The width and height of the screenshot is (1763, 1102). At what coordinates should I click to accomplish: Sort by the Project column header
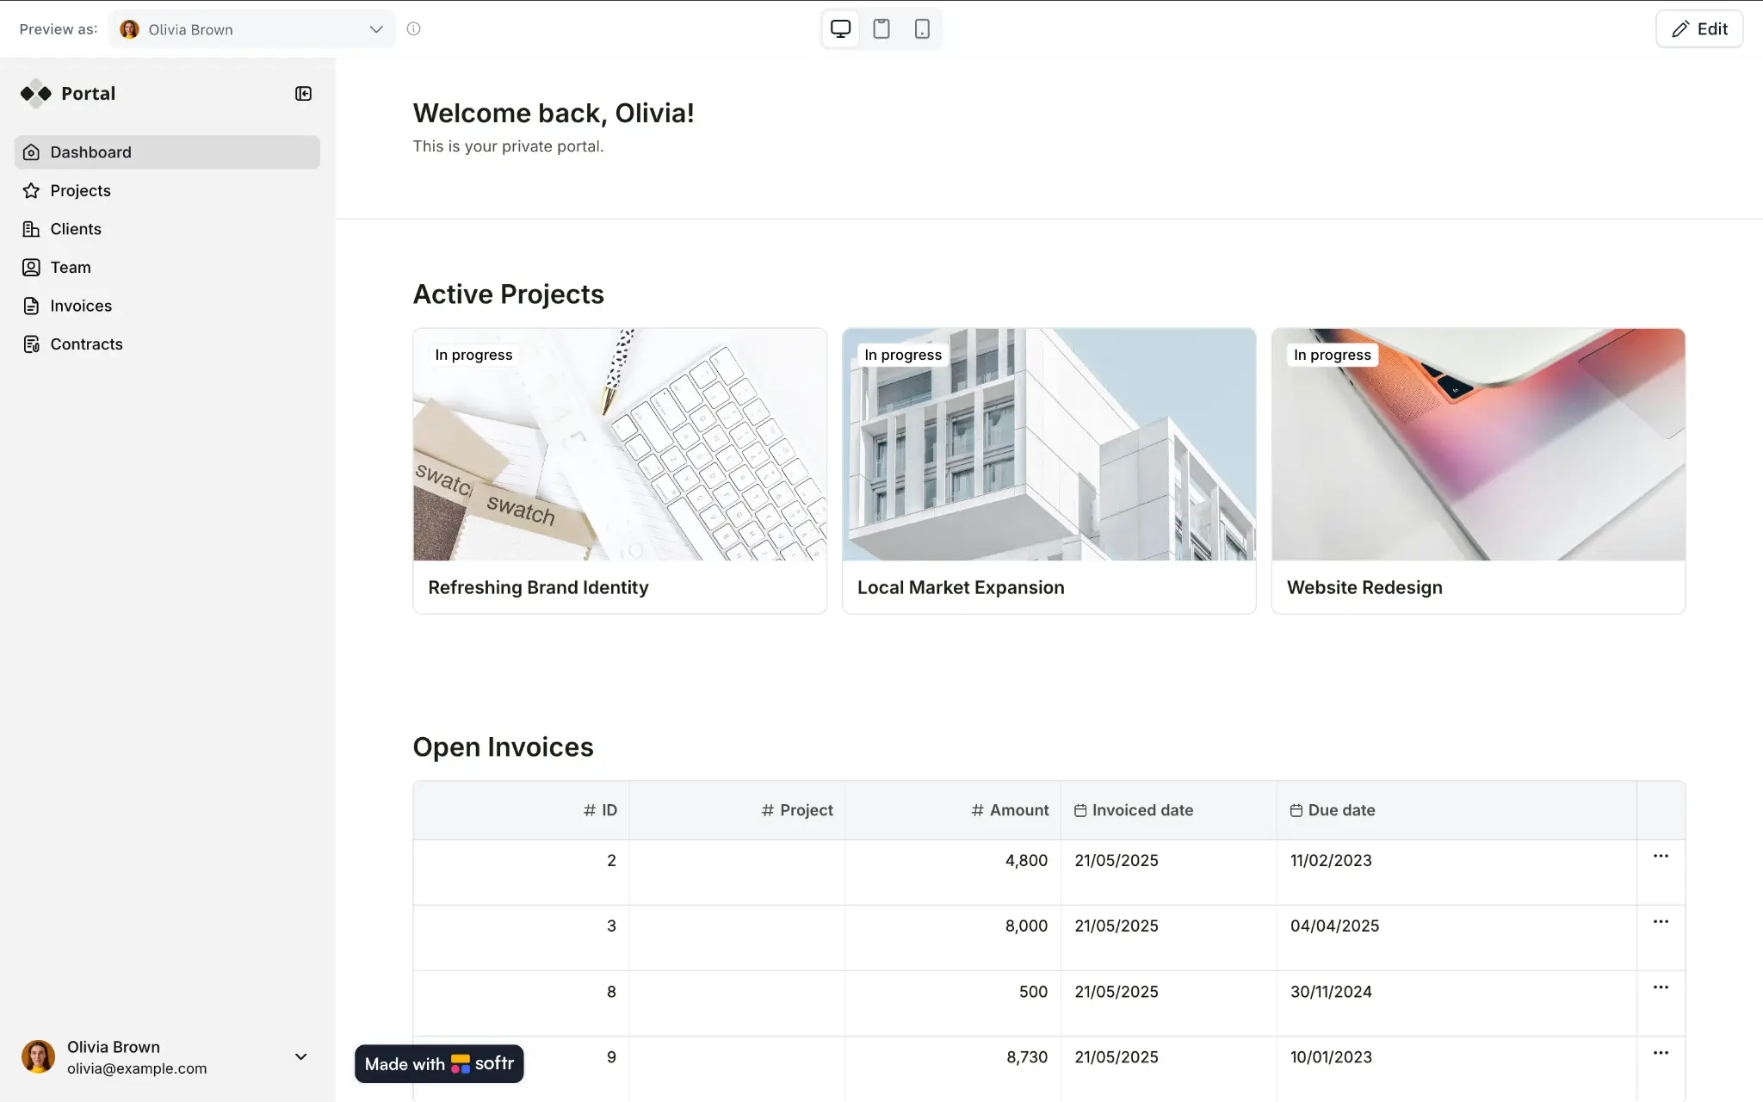(x=737, y=810)
